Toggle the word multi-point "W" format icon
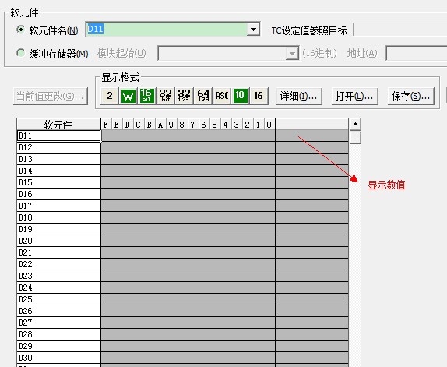The image size is (447, 367). (x=128, y=96)
